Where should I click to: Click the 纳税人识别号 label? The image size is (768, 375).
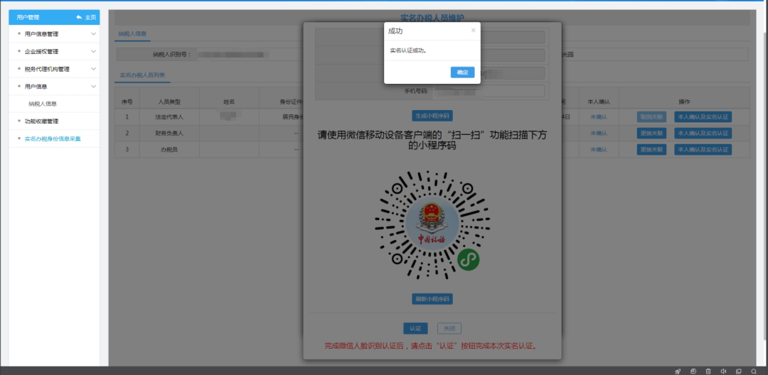point(171,55)
